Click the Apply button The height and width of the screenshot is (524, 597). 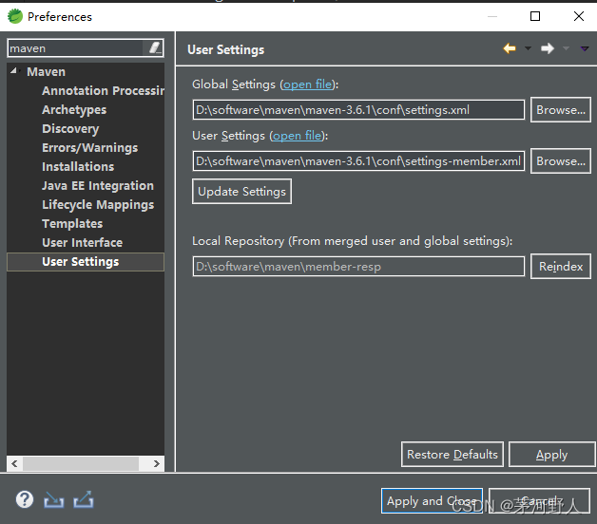click(551, 455)
